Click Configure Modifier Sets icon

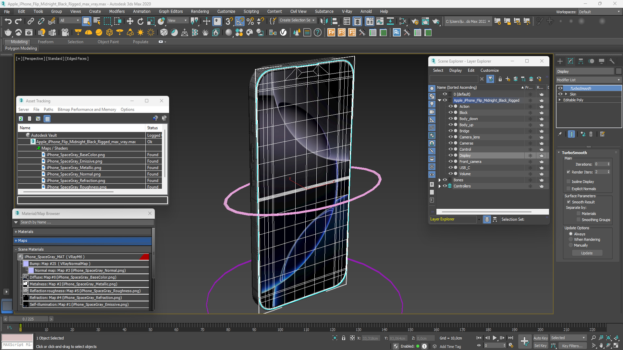tap(603, 134)
